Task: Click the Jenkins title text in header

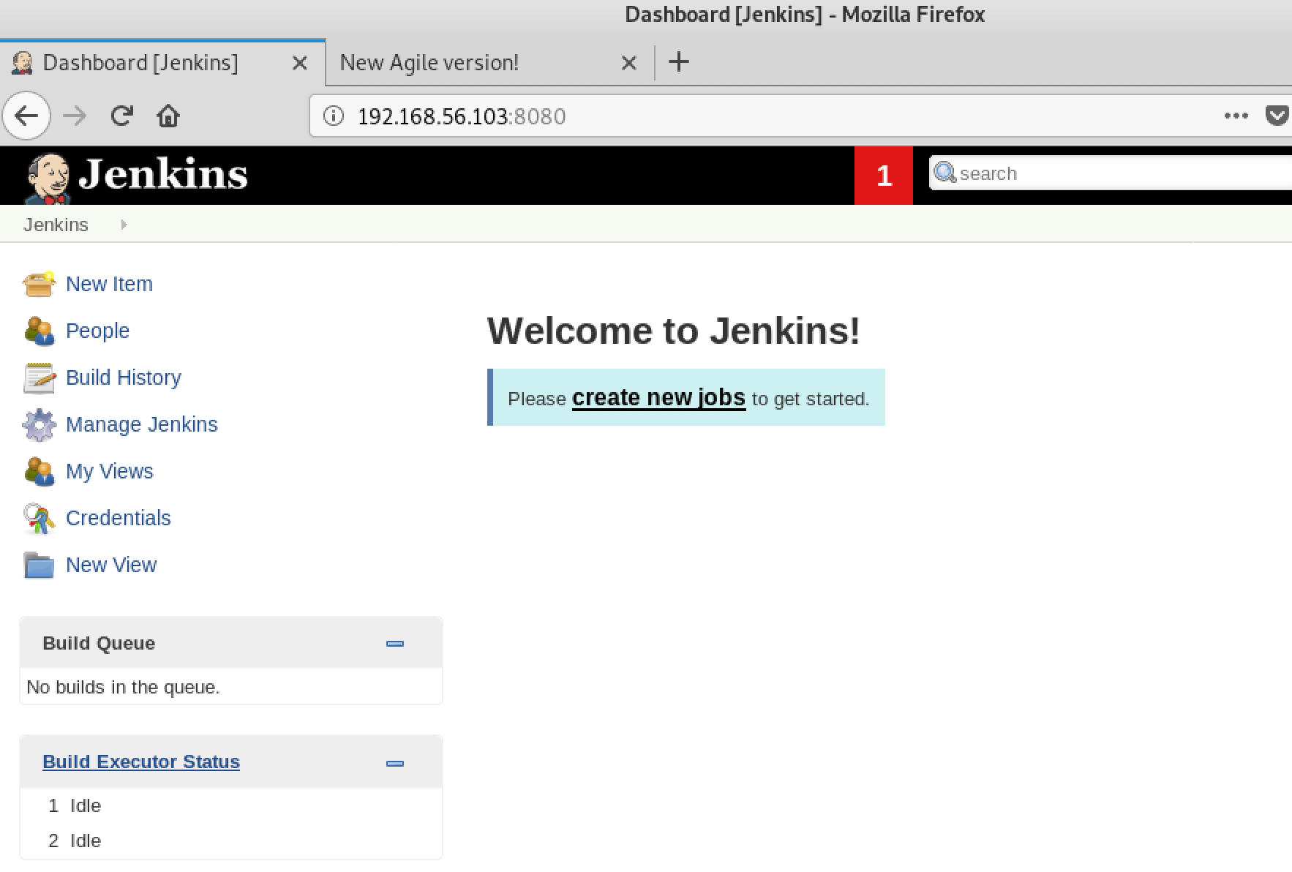Action: (162, 174)
